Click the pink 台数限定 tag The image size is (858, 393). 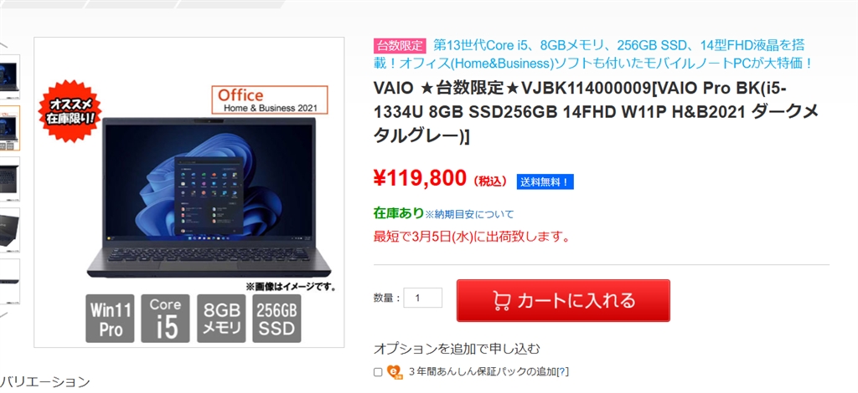(x=400, y=46)
